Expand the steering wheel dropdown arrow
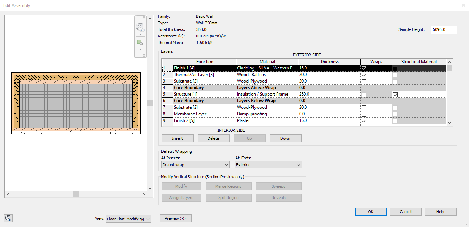This screenshot has height=227, width=469. click(x=140, y=35)
